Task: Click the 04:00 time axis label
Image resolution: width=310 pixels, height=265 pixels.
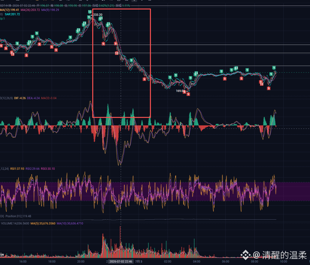Action: [x=197, y=261]
